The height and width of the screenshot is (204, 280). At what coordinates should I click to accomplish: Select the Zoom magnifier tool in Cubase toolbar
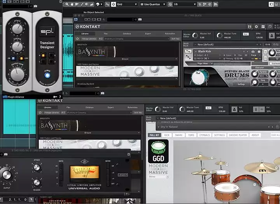point(67,4)
